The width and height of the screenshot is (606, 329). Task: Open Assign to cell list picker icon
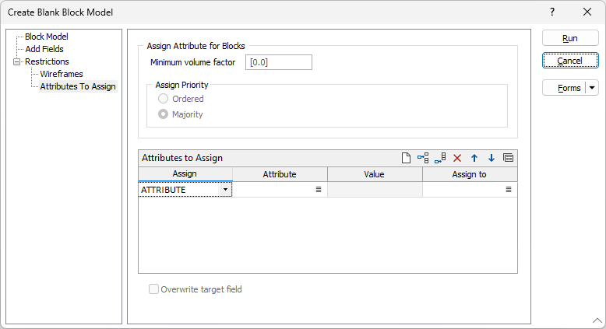[x=509, y=189]
